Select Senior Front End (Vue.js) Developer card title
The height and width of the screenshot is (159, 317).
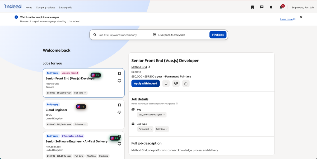pyautogui.click(x=71, y=78)
